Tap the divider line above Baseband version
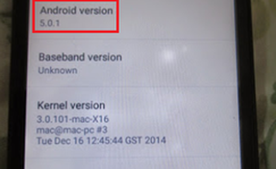276x169 pixels. pyautogui.click(x=132, y=40)
